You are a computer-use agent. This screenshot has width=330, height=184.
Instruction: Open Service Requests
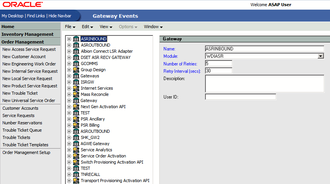click(18, 115)
